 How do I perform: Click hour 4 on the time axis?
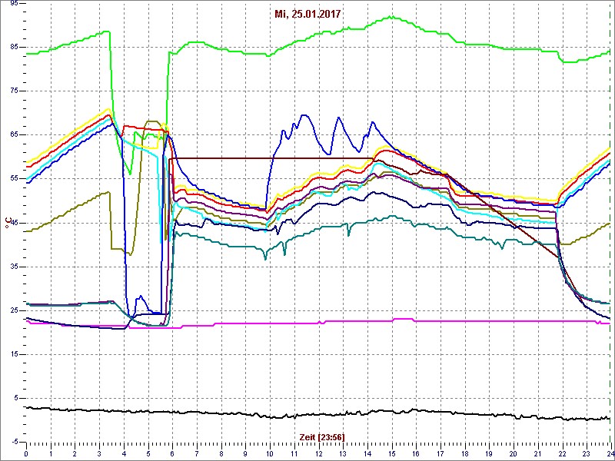[124, 452]
